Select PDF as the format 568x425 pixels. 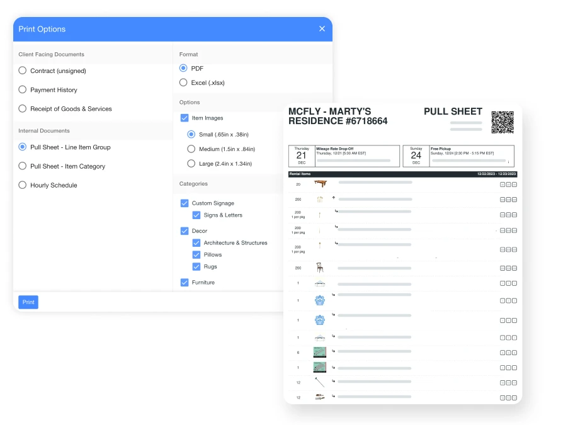click(x=184, y=68)
